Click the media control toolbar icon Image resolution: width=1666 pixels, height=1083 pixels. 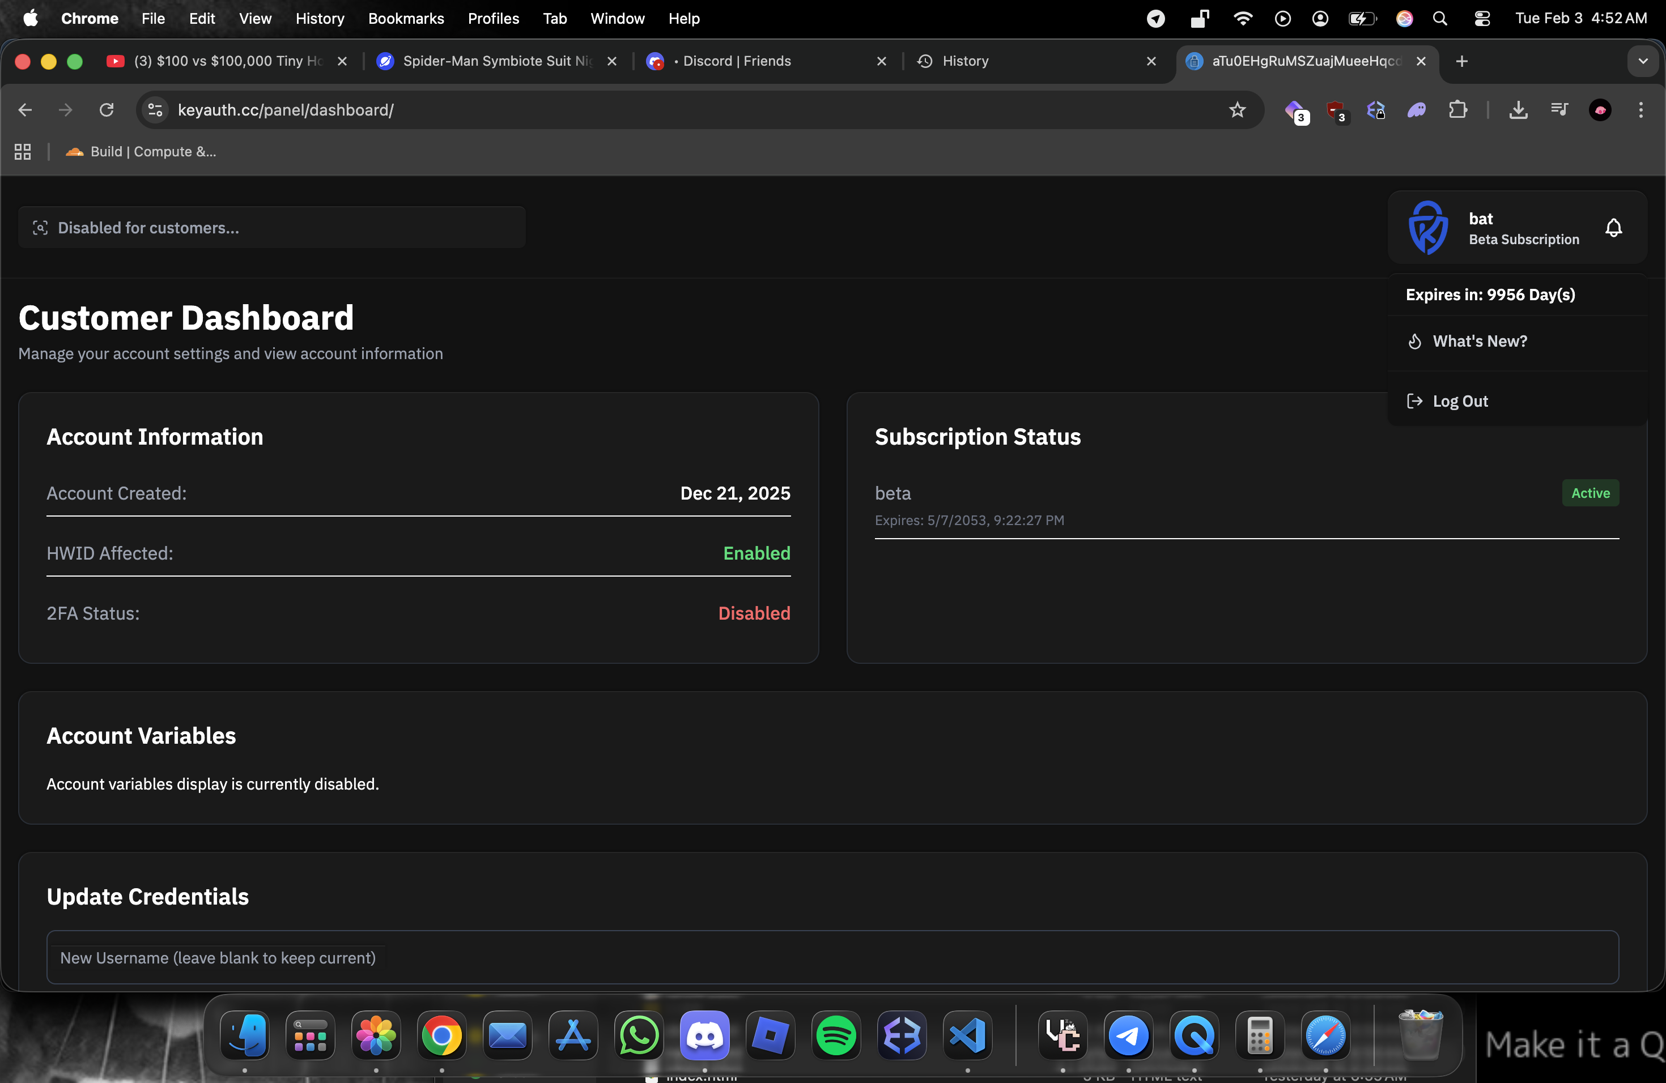[1559, 110]
